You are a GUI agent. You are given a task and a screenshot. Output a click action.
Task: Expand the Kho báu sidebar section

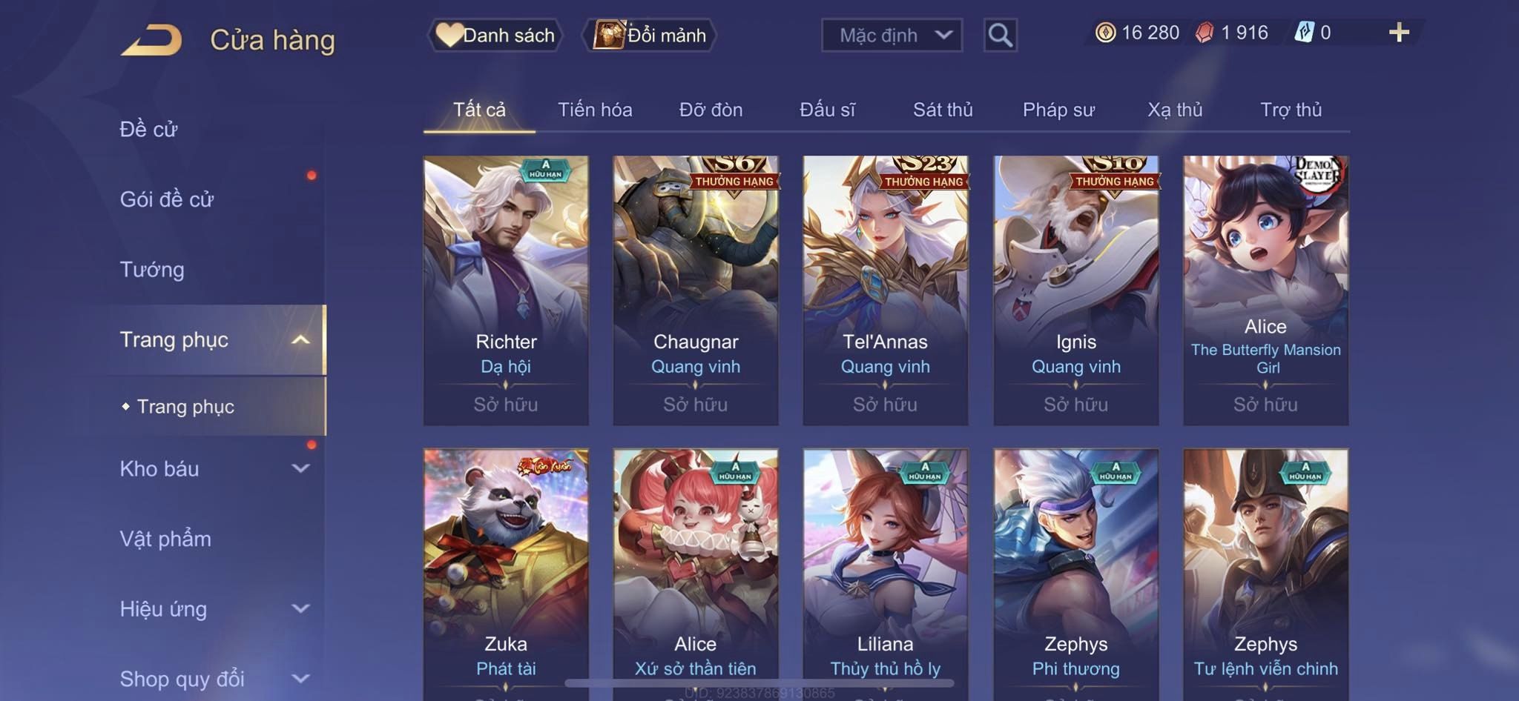coord(300,468)
